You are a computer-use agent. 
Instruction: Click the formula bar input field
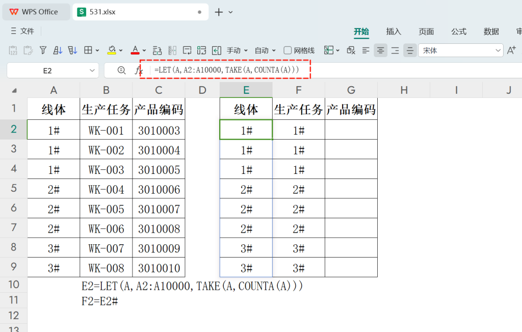click(336, 70)
